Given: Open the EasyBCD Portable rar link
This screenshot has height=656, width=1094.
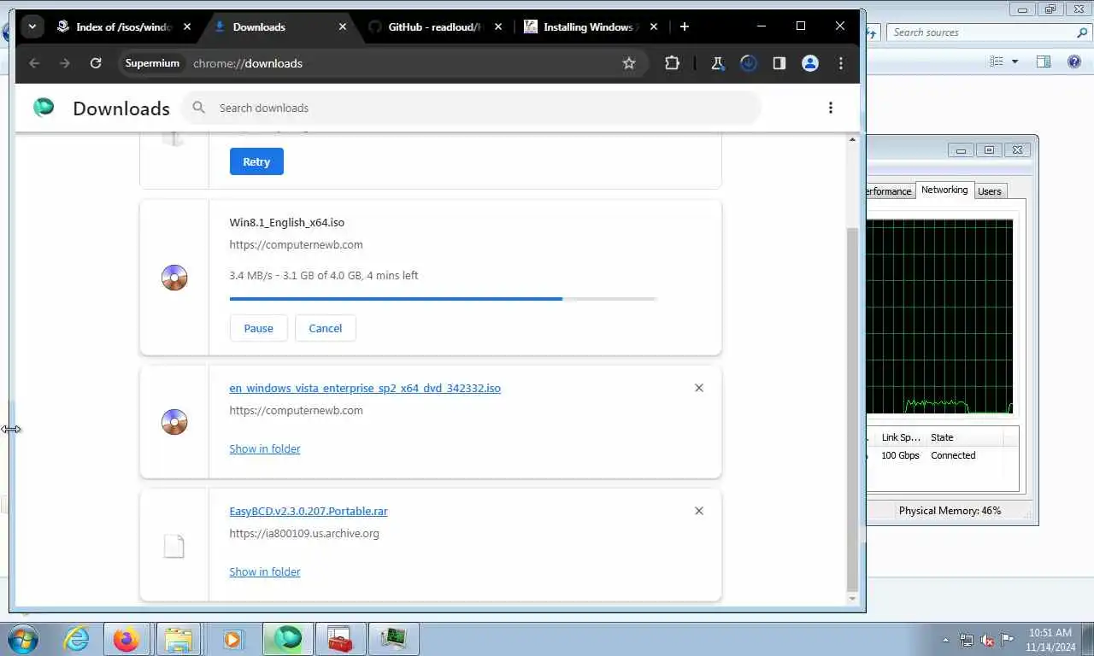Looking at the screenshot, I should tap(309, 511).
